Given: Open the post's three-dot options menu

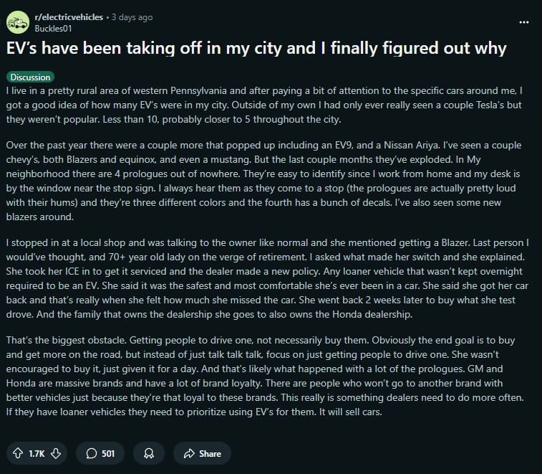Looking at the screenshot, I should (x=524, y=22).
